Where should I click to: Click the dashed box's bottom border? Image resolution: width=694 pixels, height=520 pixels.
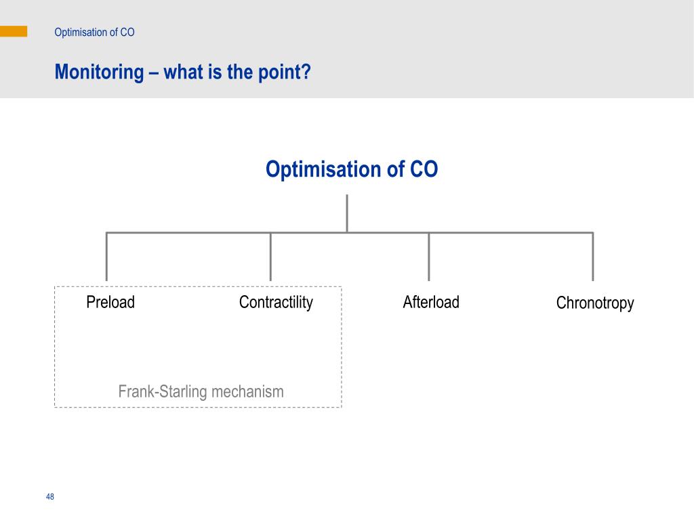(x=198, y=407)
